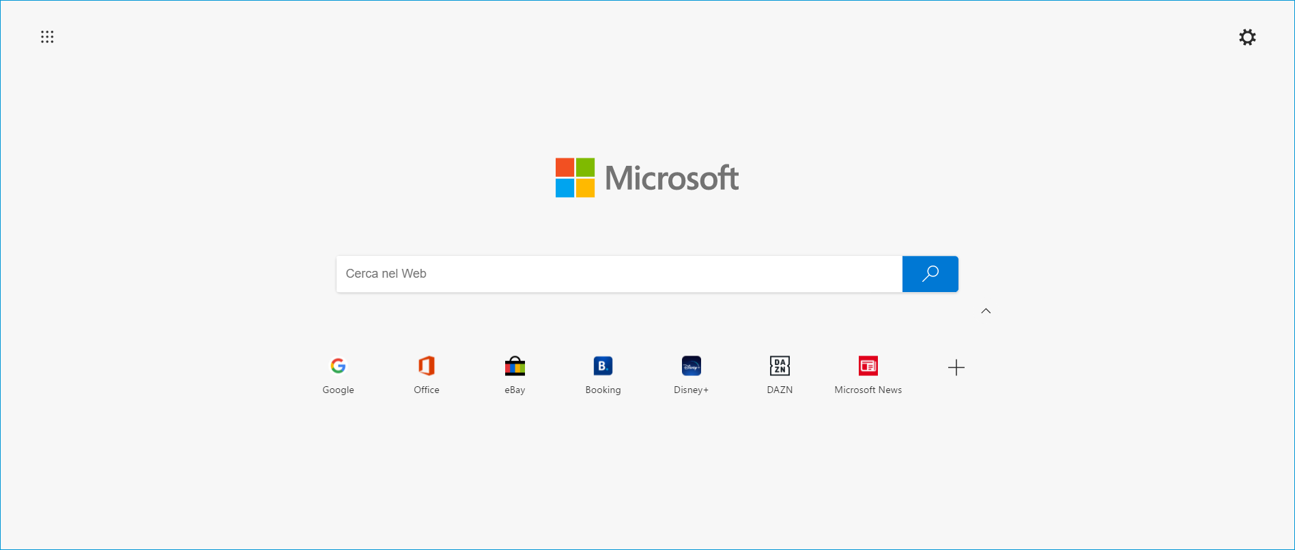Image resolution: width=1295 pixels, height=550 pixels.
Task: Click the Microsoft logo
Action: pos(647,178)
